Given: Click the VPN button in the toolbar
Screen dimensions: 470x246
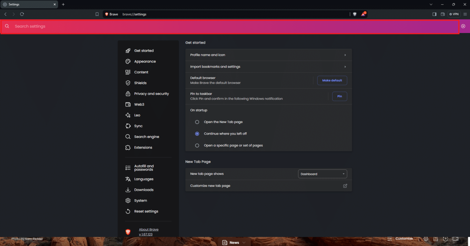Looking at the screenshot, I should pyautogui.click(x=454, y=14).
